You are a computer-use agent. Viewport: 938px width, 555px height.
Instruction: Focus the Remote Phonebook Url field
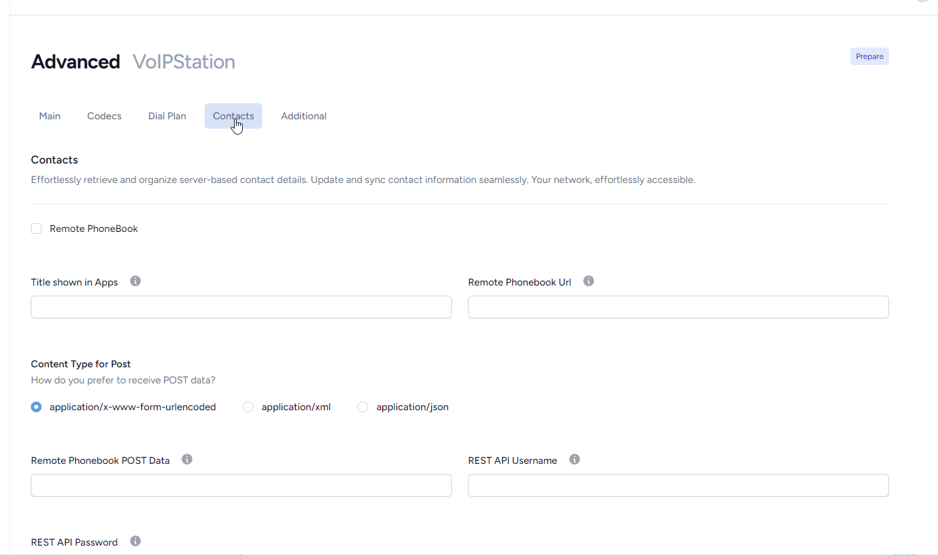point(679,307)
